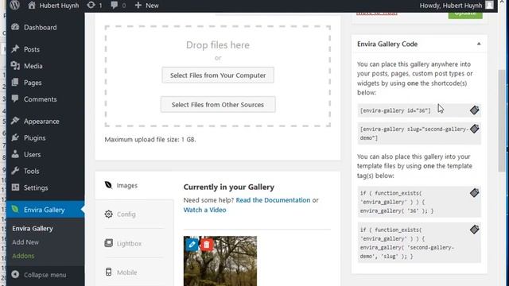This screenshot has height=286, width=509.
Task: Open the pending updates indicator
Action: click(95, 6)
